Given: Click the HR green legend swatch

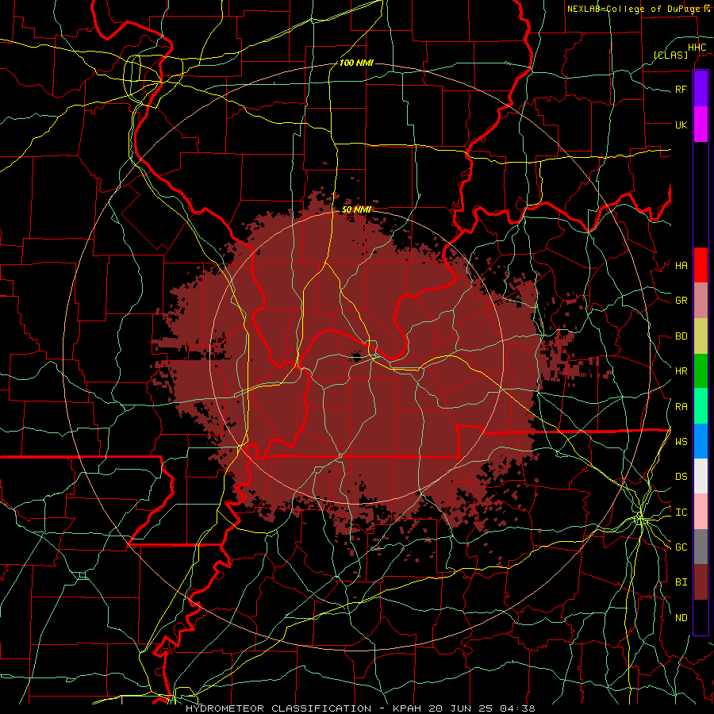Looking at the screenshot, I should [701, 370].
